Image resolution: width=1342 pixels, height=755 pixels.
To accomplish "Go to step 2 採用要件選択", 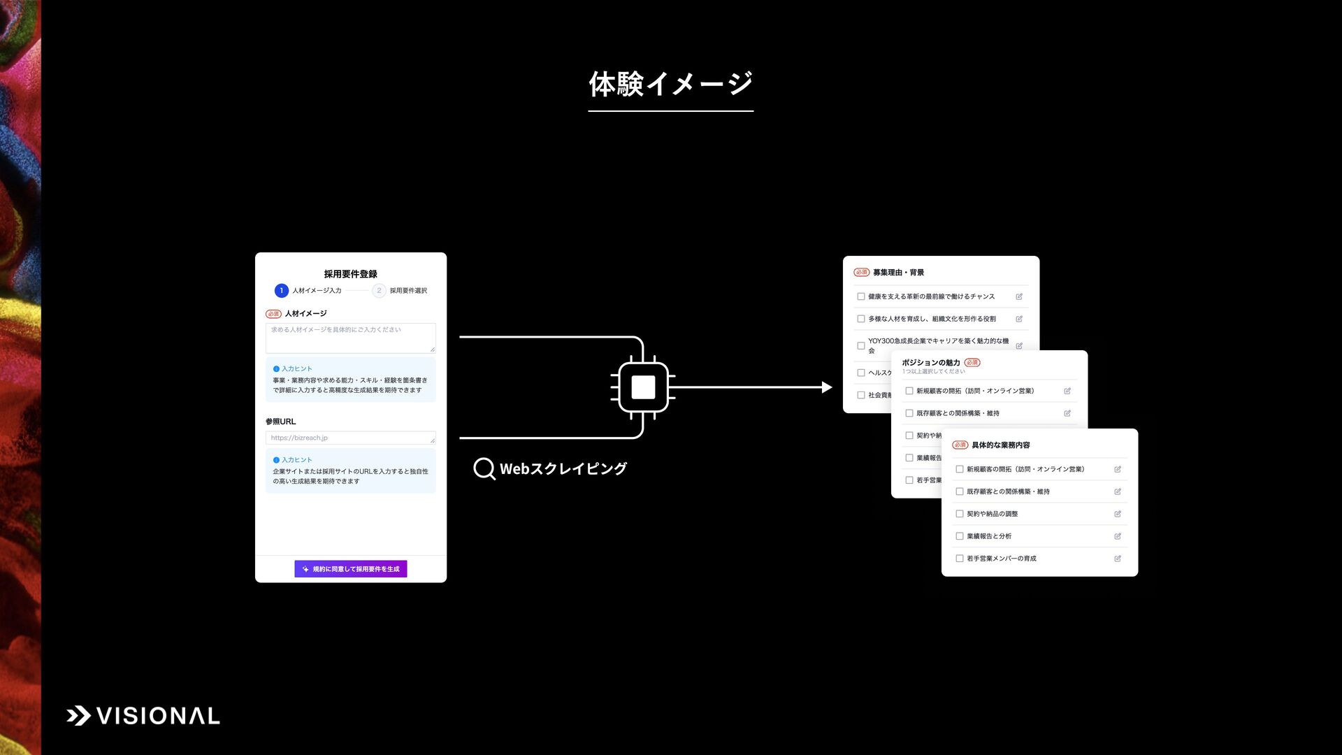I will pos(379,290).
